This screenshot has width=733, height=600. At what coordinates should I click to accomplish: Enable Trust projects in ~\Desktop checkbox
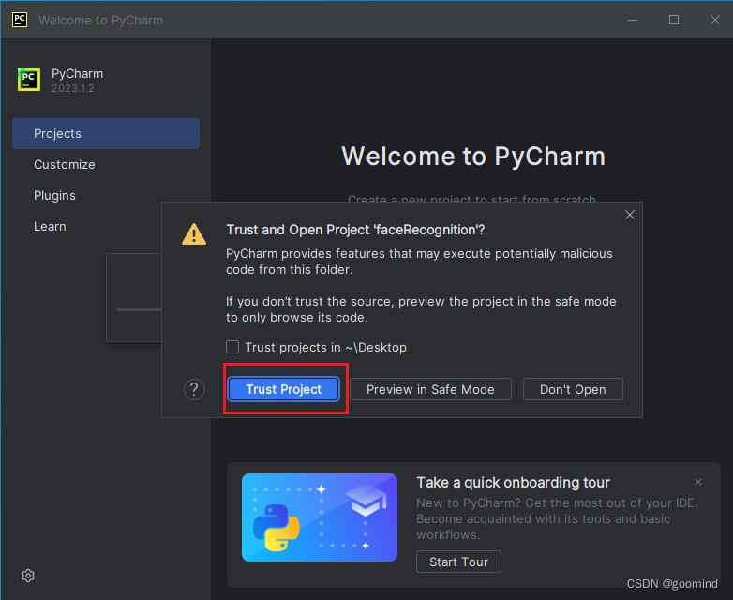pos(232,347)
